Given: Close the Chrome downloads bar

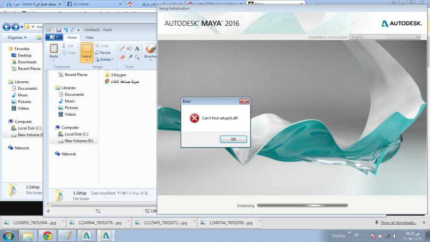Looking at the screenshot, I should (x=424, y=223).
